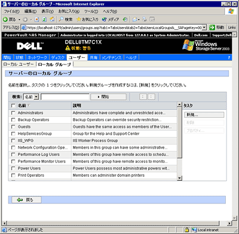Open the Back button history dropdown arrow

tap(19, 20)
